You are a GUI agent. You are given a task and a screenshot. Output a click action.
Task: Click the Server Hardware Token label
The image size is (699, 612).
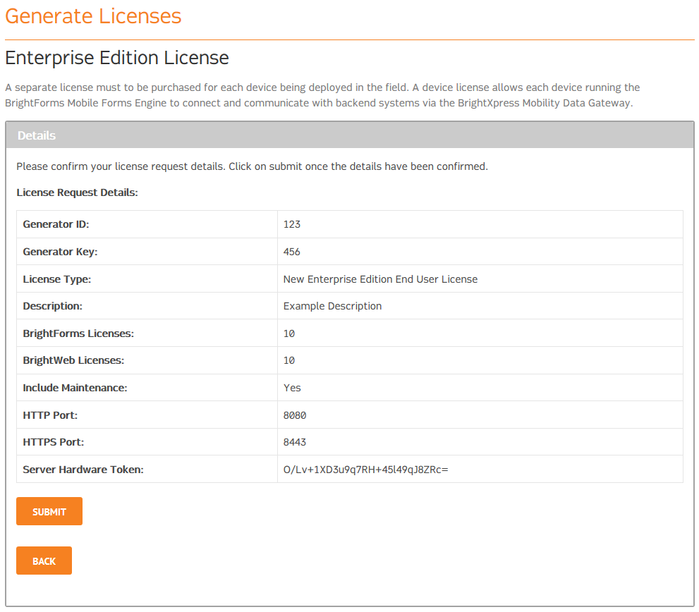[83, 470]
